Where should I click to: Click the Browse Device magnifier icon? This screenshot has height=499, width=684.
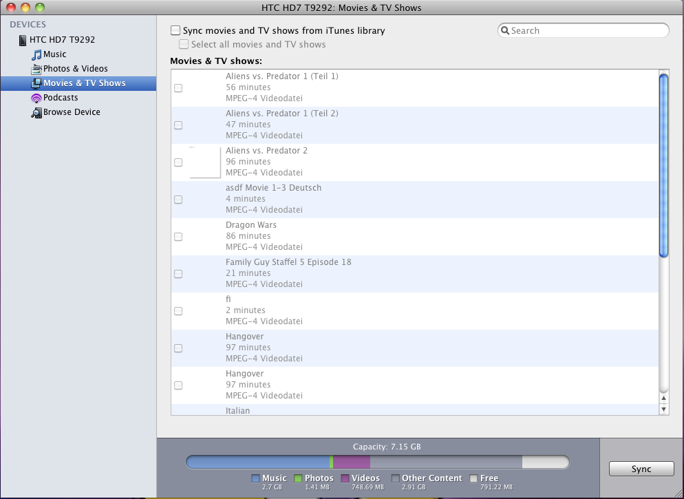pos(36,113)
